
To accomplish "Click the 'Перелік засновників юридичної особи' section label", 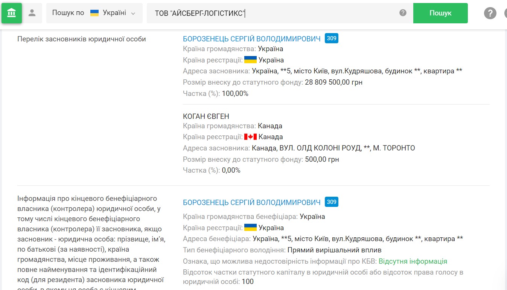I will 81,39.
